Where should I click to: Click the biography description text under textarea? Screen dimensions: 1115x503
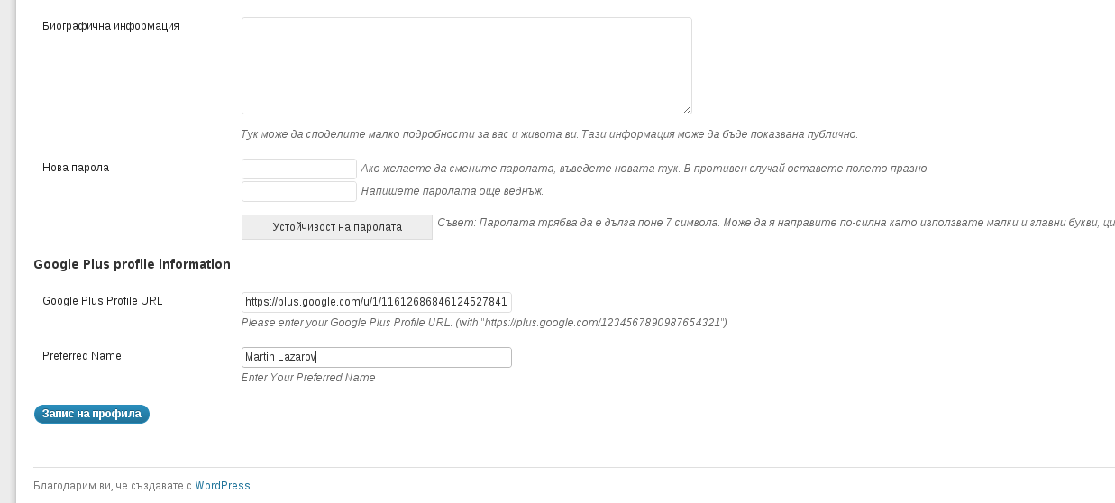coord(550,134)
